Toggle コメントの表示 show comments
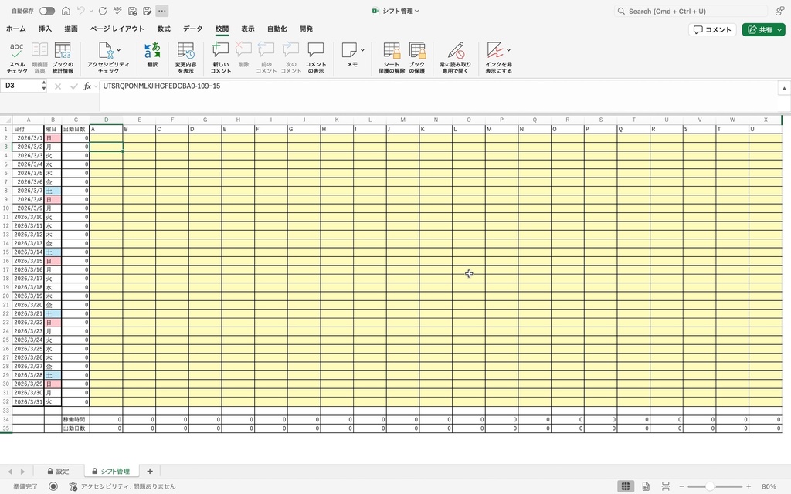The width and height of the screenshot is (791, 494). point(316,57)
